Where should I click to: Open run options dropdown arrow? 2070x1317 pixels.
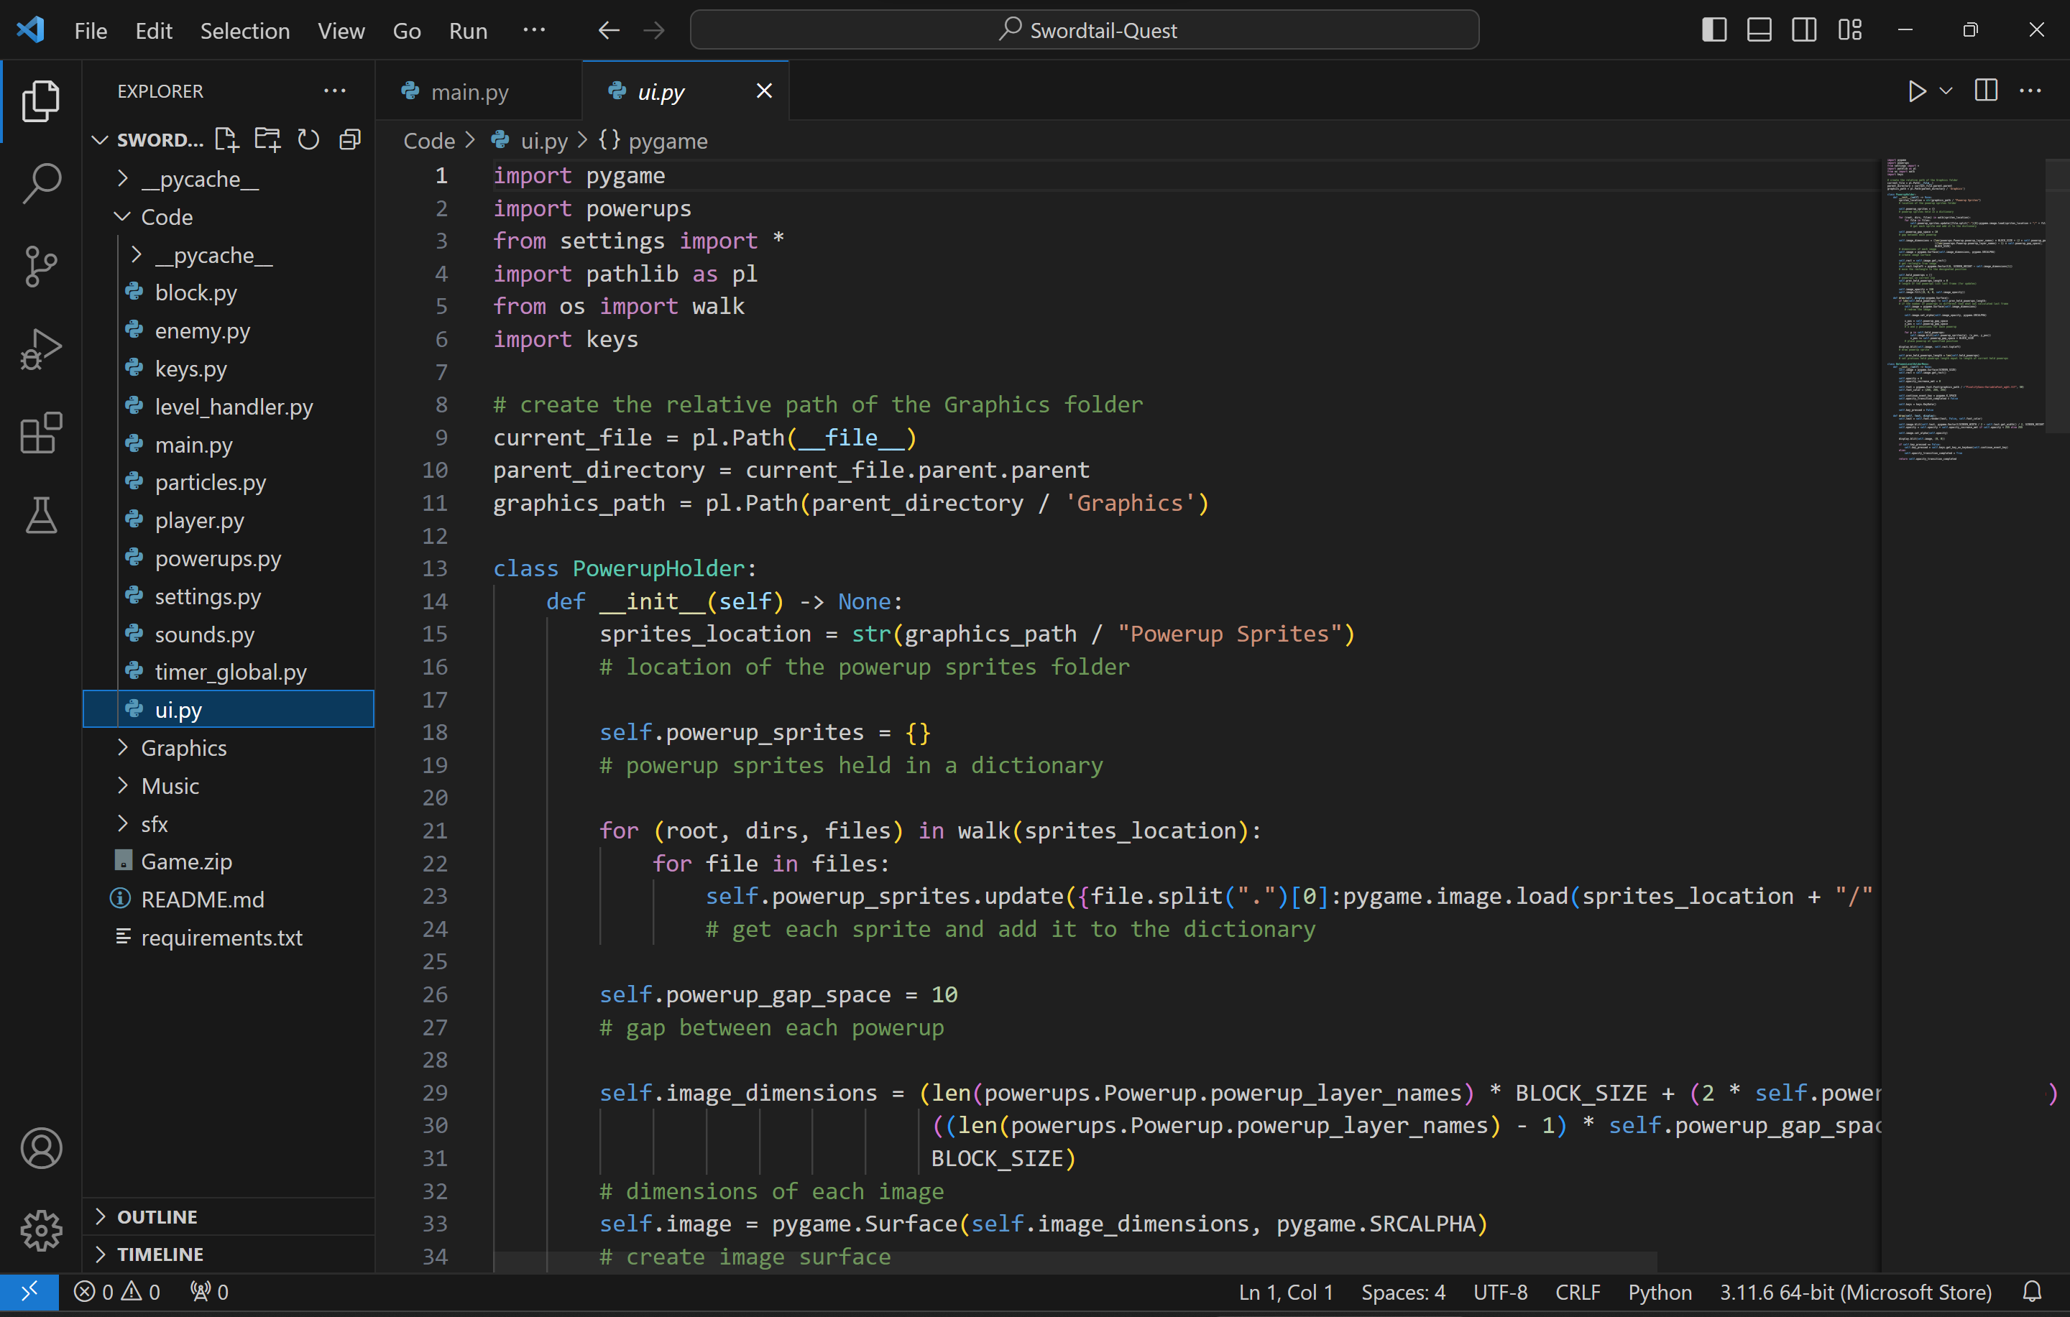click(x=1946, y=91)
